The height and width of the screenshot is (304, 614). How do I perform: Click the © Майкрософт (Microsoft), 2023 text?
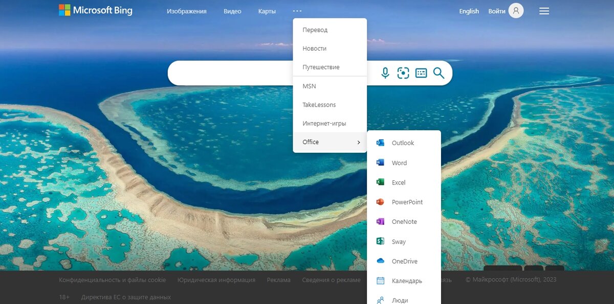click(511, 279)
